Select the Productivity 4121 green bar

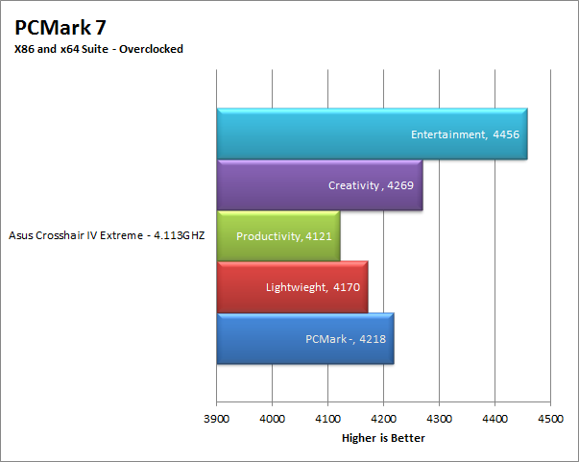pos(278,236)
